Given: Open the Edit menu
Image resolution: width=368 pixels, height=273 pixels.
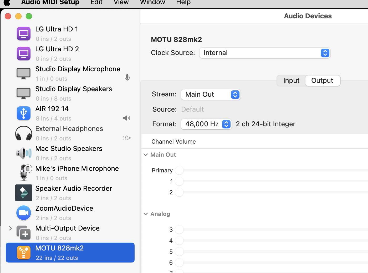Looking at the screenshot, I should (x=96, y=2).
